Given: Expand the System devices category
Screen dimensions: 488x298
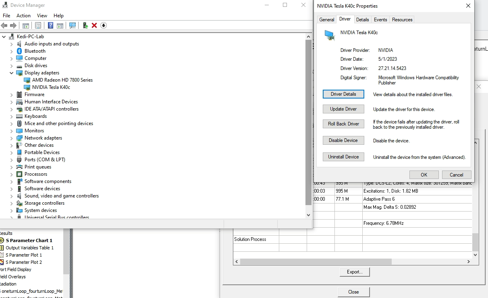Looking at the screenshot, I should coord(12,210).
